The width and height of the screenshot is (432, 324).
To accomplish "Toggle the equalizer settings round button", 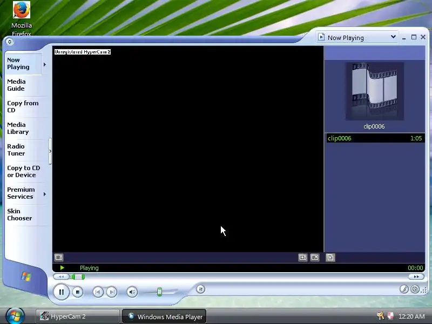I will coord(201,289).
